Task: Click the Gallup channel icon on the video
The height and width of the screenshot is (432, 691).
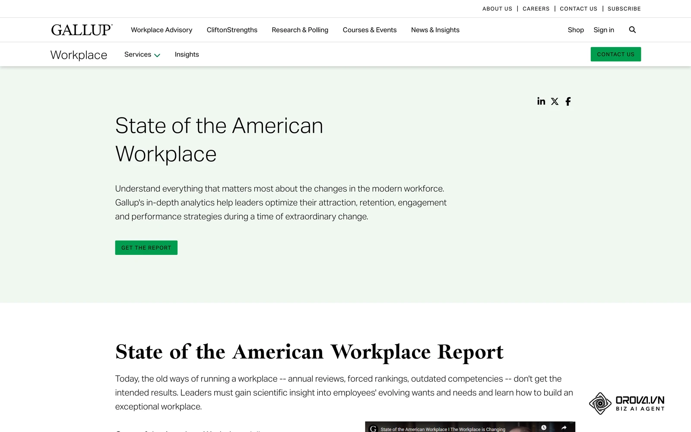Action: (x=373, y=429)
